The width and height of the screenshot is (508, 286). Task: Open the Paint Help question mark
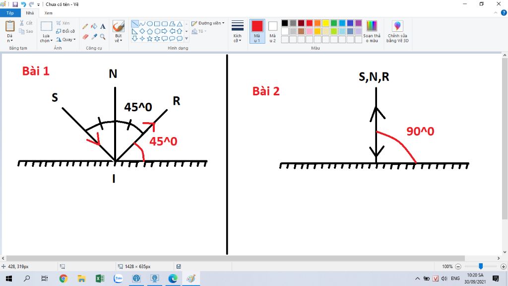504,13
